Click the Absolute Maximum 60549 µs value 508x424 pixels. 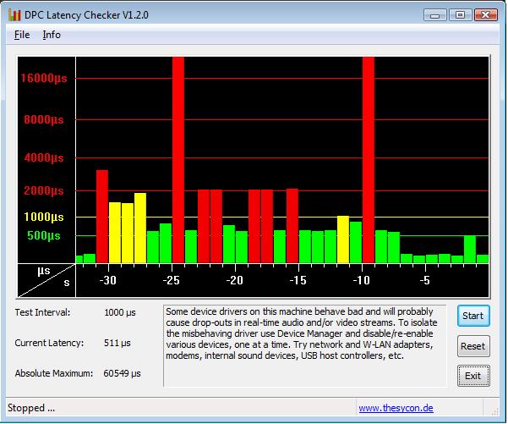122,373
